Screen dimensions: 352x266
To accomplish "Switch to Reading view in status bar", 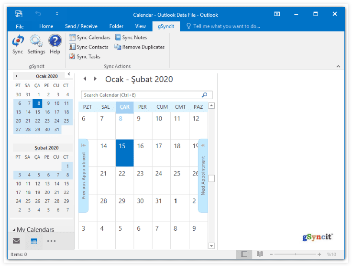I will click(x=260, y=254).
